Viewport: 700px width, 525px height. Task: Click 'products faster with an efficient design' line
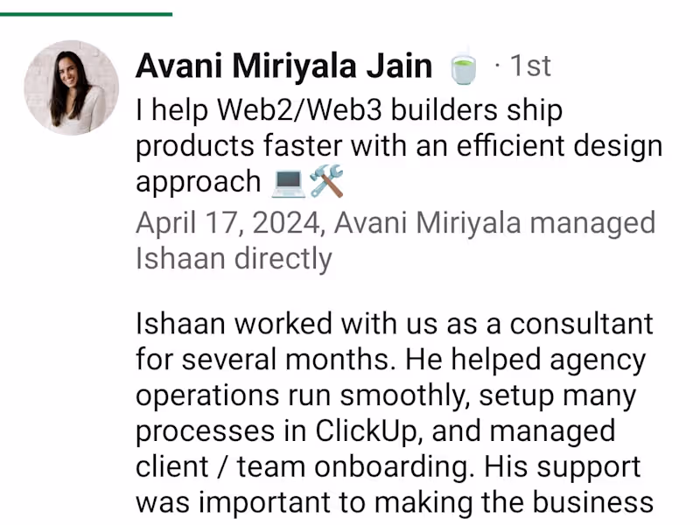[399, 146]
